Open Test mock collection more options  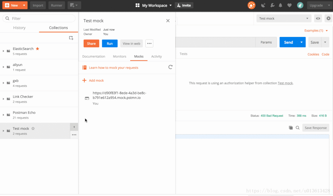tap(74, 135)
